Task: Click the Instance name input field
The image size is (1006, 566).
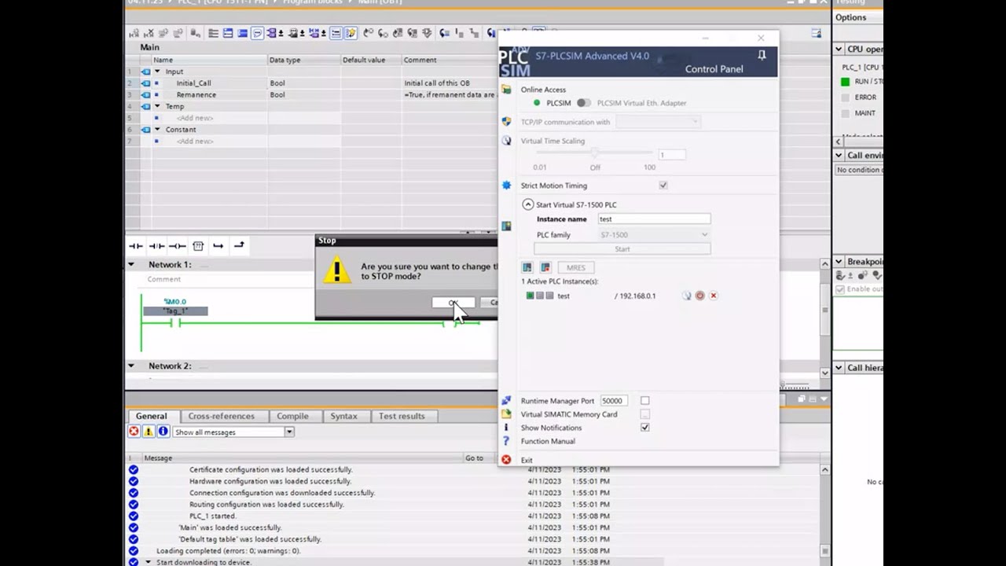Action: tap(654, 219)
